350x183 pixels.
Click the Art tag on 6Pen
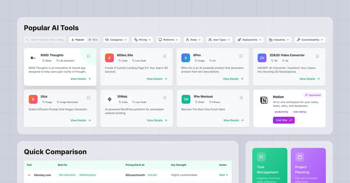pyautogui.click(x=213, y=61)
